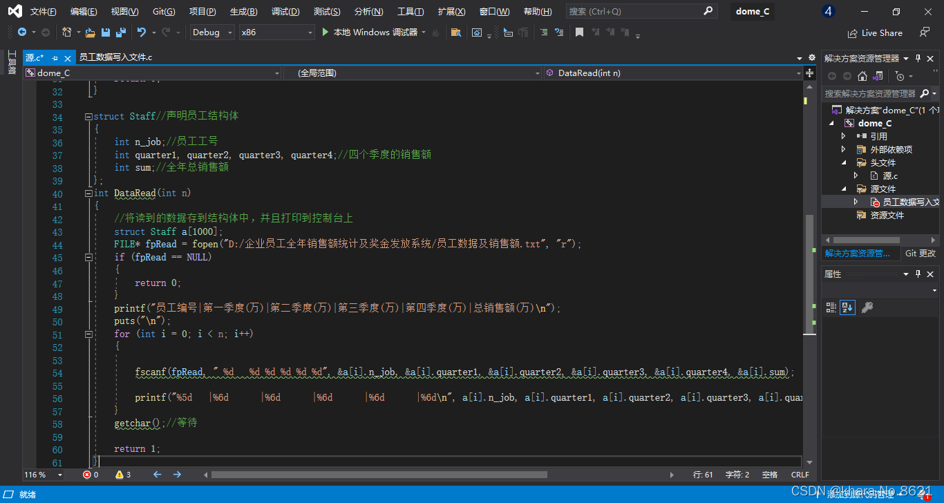The image size is (944, 503).
Task: Open Live Share
Action: point(875,32)
